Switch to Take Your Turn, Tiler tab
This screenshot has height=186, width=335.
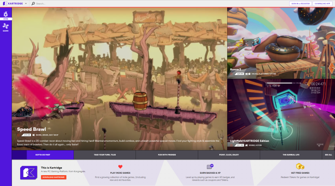click(104, 155)
